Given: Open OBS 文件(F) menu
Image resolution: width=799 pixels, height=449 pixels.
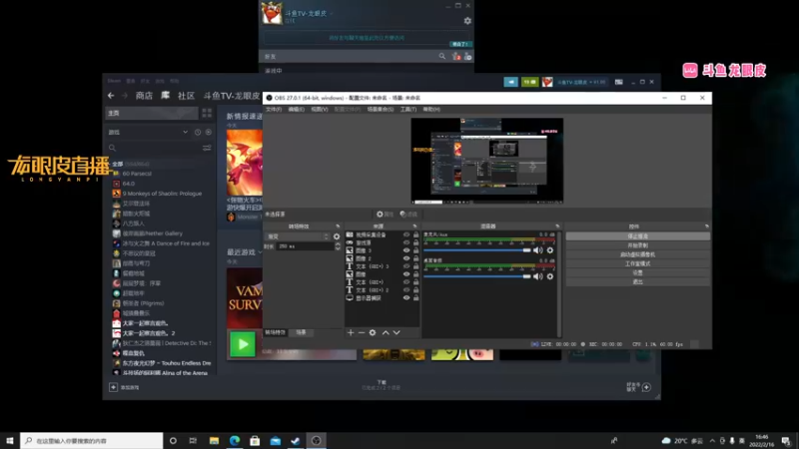Looking at the screenshot, I should pyautogui.click(x=274, y=110).
